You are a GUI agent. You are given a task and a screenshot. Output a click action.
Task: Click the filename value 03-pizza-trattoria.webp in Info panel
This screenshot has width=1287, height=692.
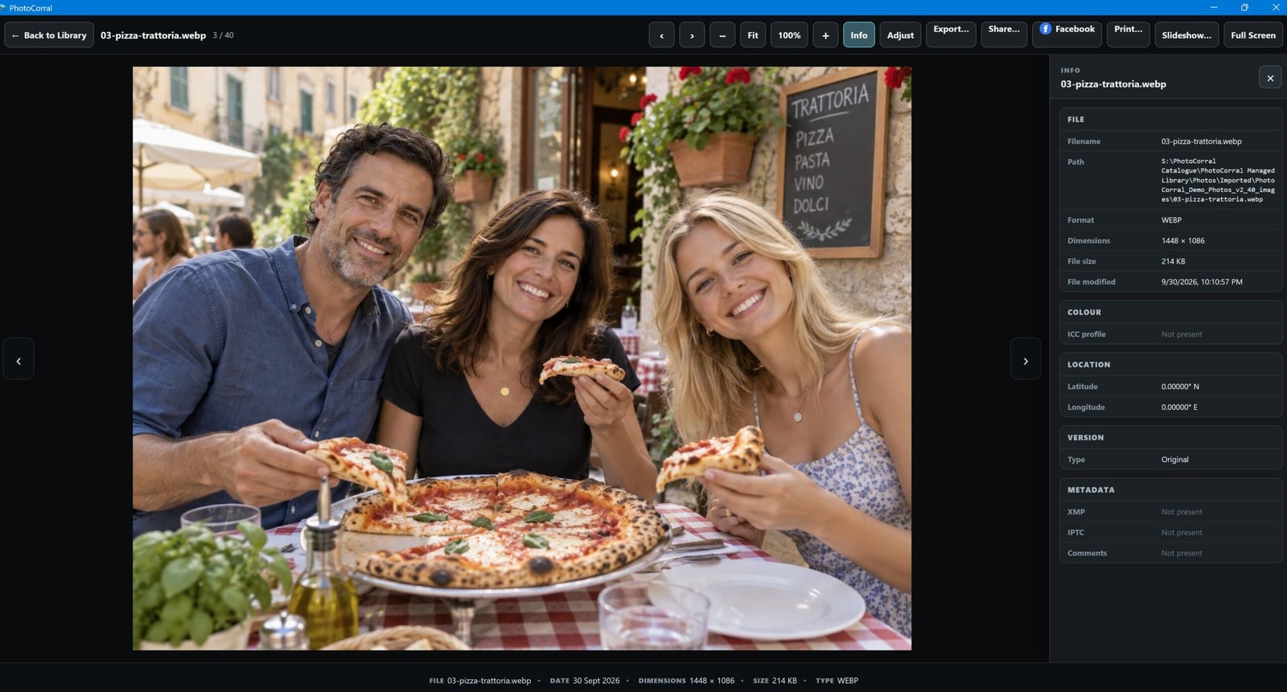point(1201,141)
